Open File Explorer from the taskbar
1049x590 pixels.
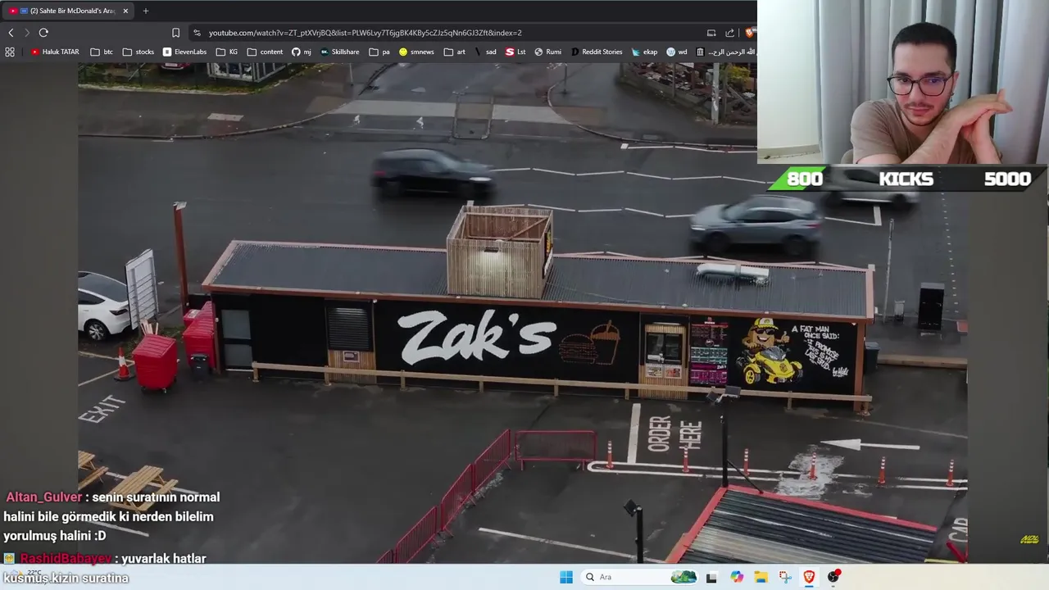point(761,577)
